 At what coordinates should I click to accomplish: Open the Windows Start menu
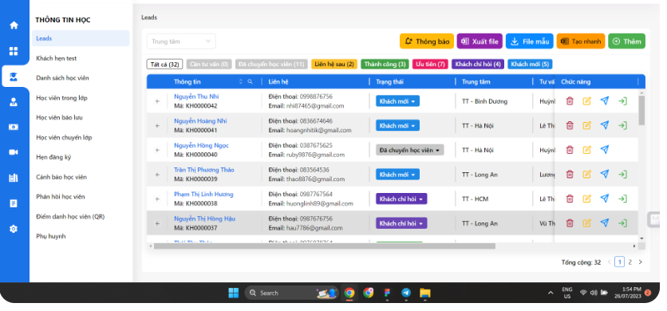pyautogui.click(x=234, y=293)
